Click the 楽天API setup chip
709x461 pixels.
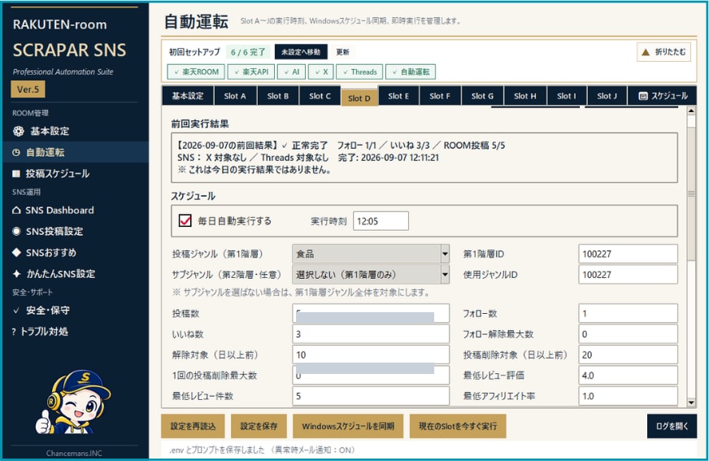251,72
